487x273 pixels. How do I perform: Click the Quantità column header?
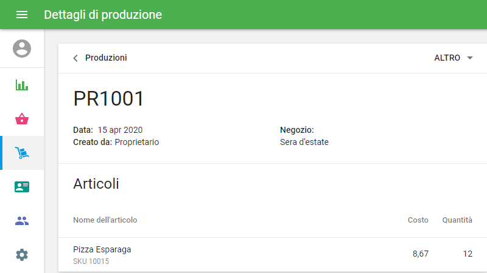point(457,220)
